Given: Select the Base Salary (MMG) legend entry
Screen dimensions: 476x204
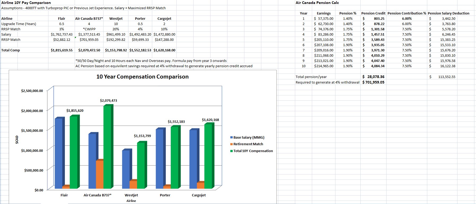Looking at the screenshot, I should (247, 137).
